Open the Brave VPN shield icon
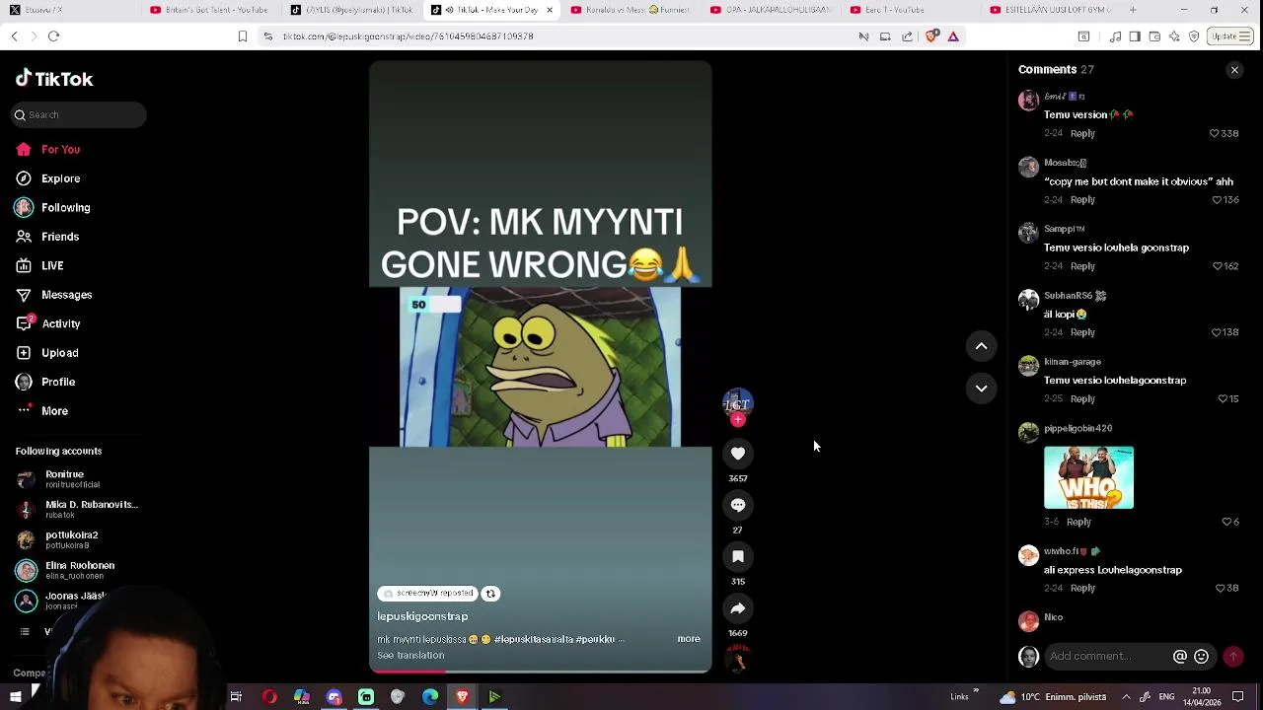 (1194, 36)
